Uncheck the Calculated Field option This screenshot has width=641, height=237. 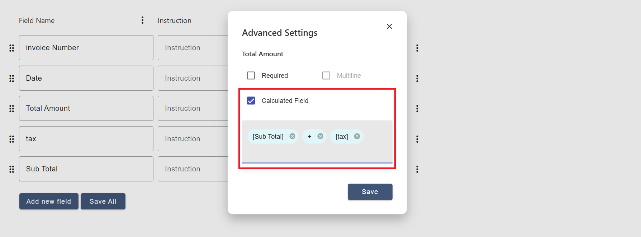[x=251, y=101]
